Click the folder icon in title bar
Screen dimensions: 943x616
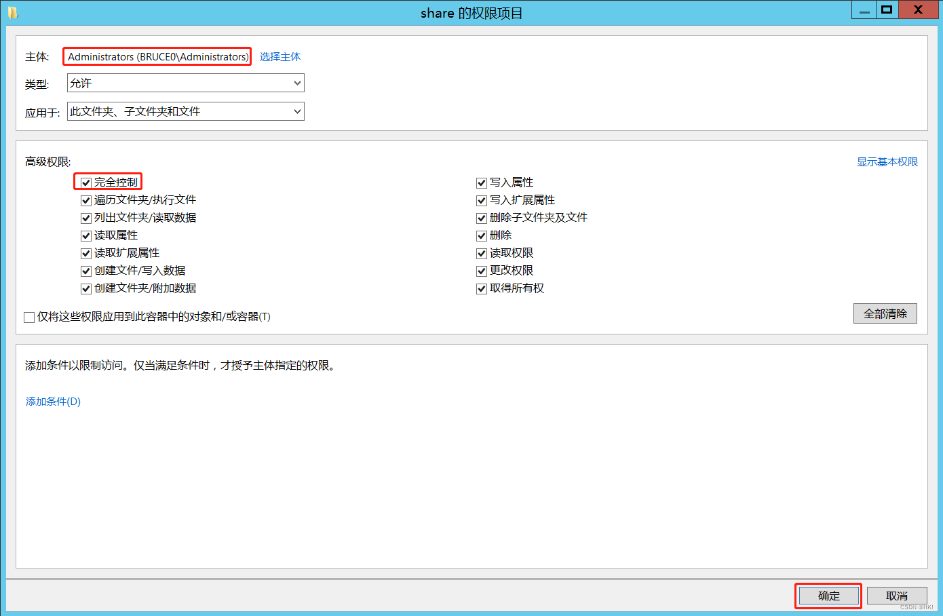12,12
